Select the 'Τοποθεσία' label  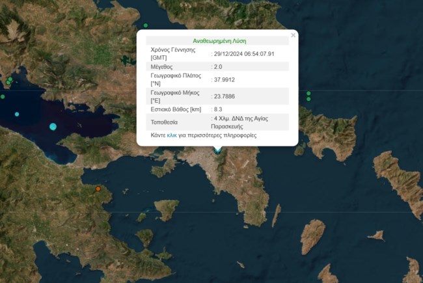tap(164, 122)
